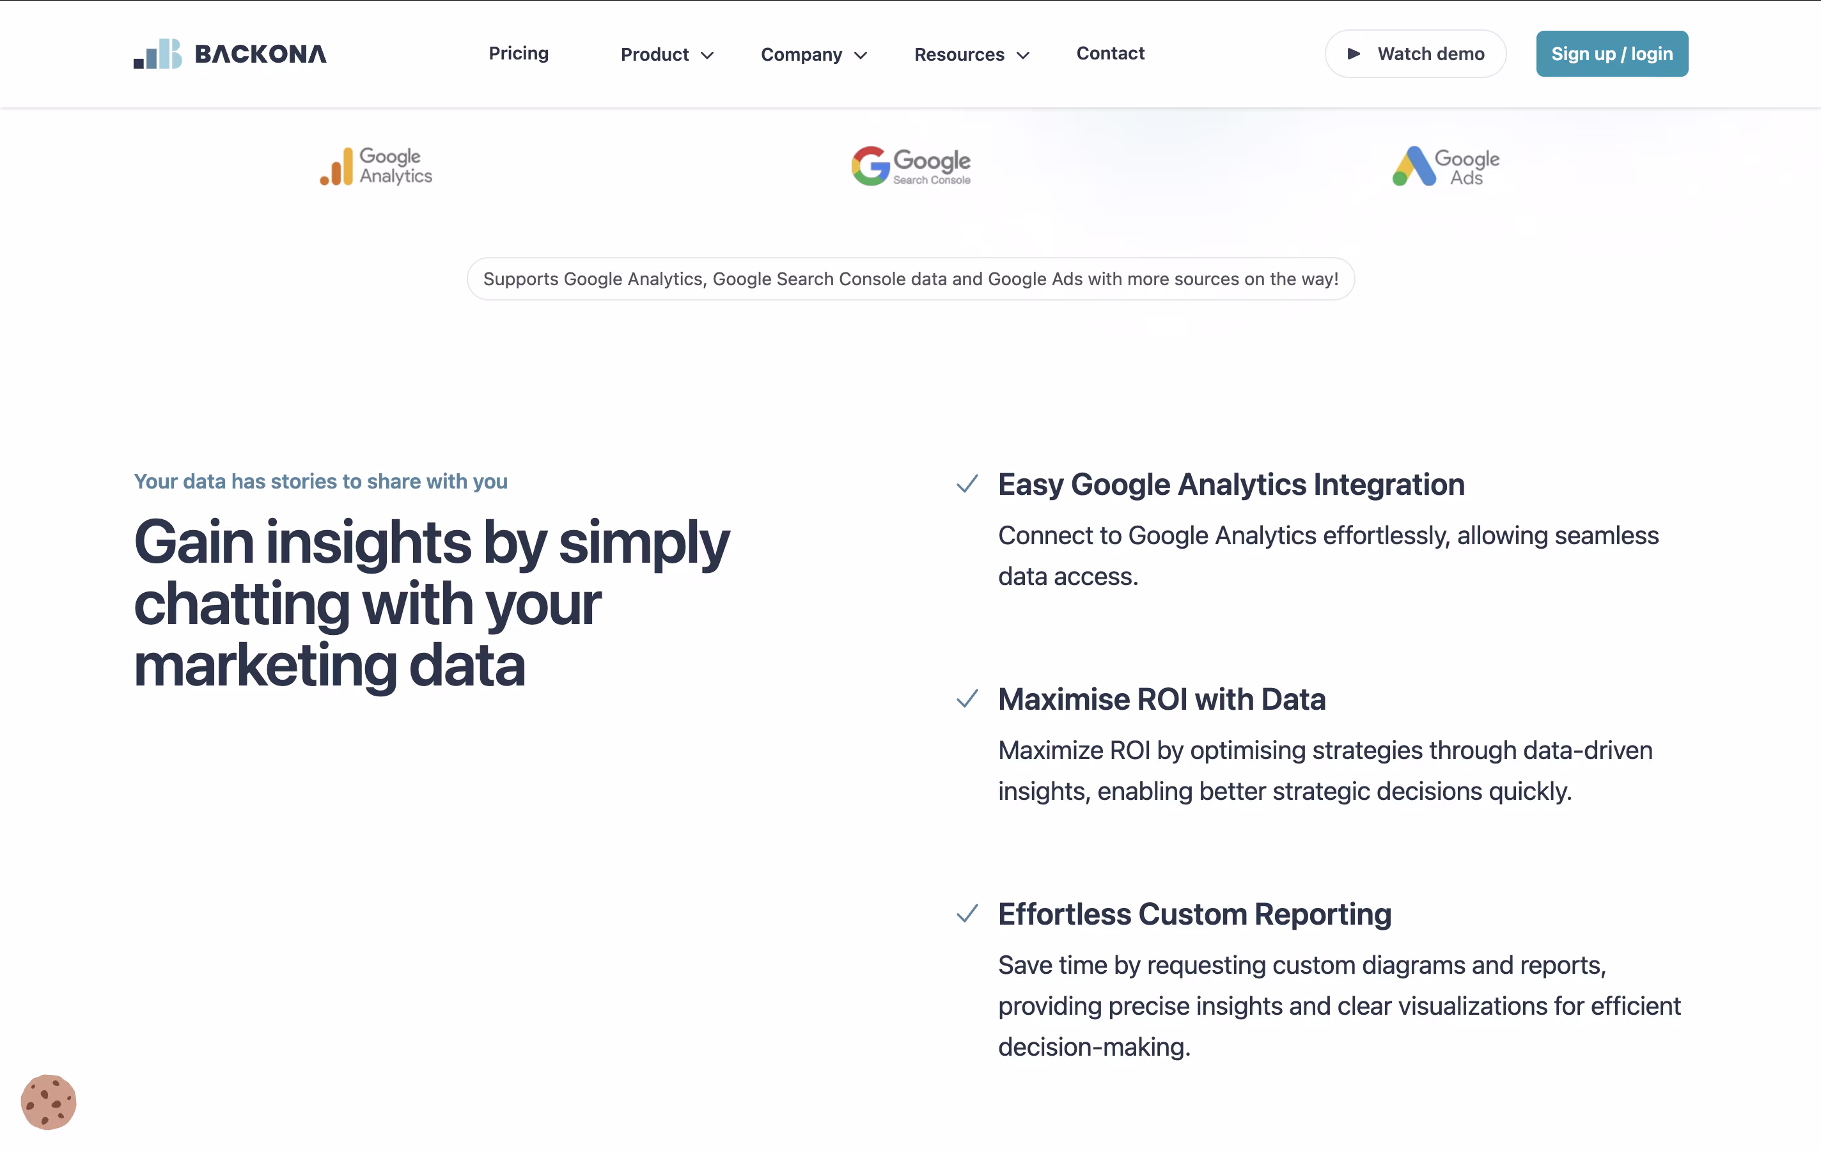
Task: Click the Supports Google Analytics info pill
Action: [910, 279]
